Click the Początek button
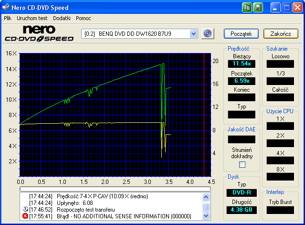Image resolution: width=305 pixels, height=225 pixels. pyautogui.click(x=241, y=33)
